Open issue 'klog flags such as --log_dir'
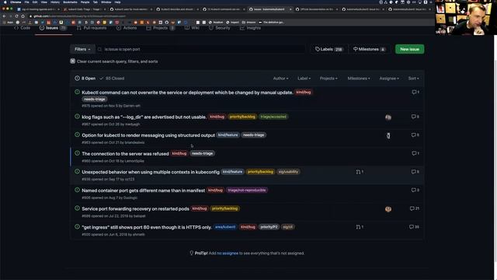497x280 pixels. click(144, 117)
